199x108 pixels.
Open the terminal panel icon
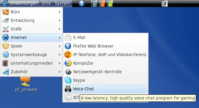click(x=165, y=4)
